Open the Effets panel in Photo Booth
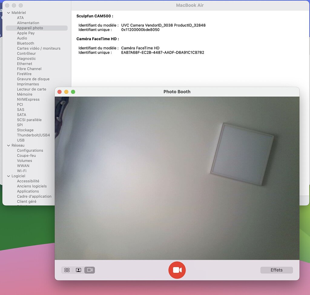 [x=276, y=270]
